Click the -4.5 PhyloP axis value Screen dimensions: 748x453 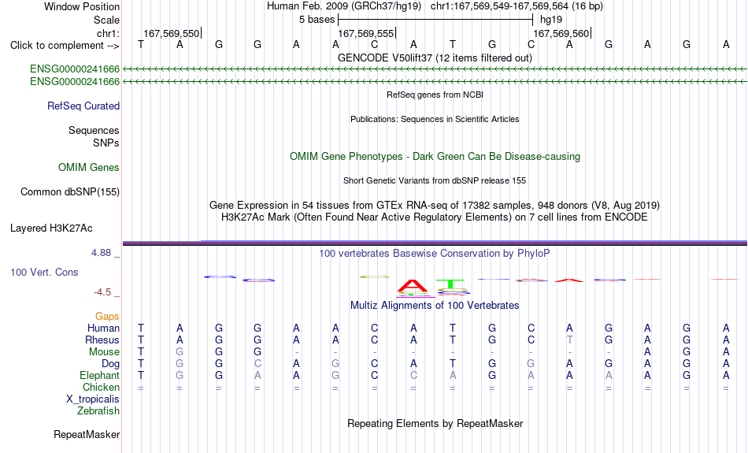[102, 292]
